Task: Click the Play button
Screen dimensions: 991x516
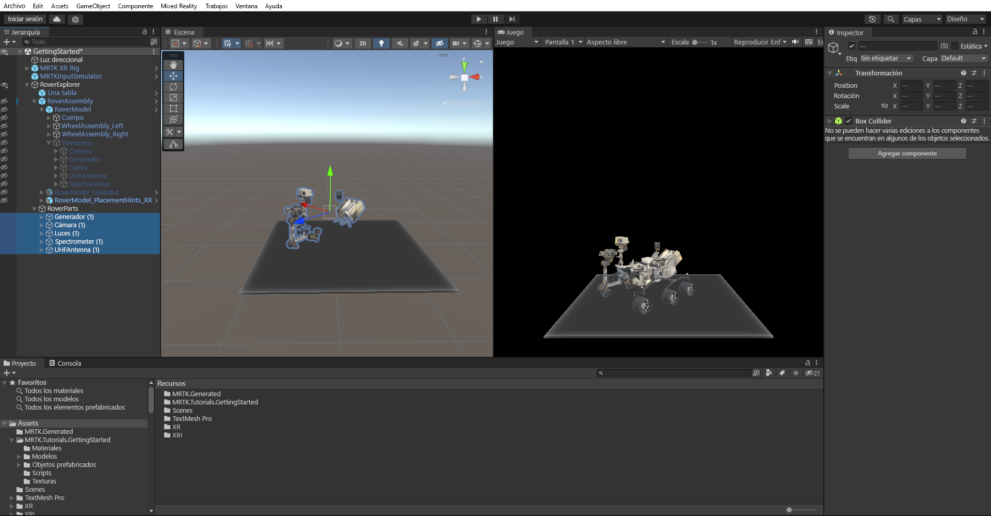Action: point(478,19)
